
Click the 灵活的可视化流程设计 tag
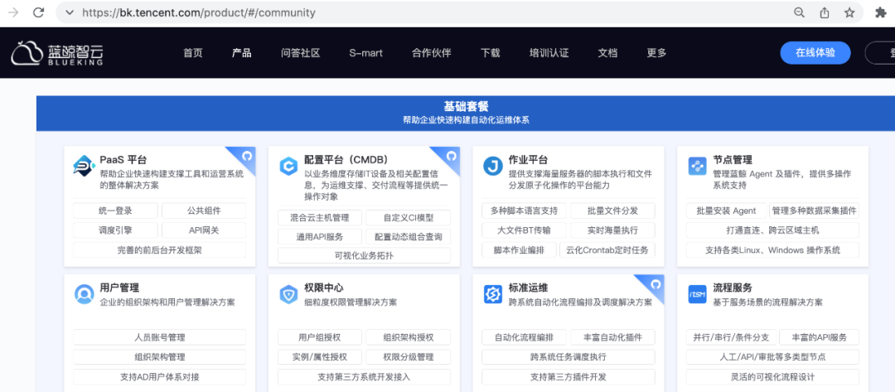[772, 376]
